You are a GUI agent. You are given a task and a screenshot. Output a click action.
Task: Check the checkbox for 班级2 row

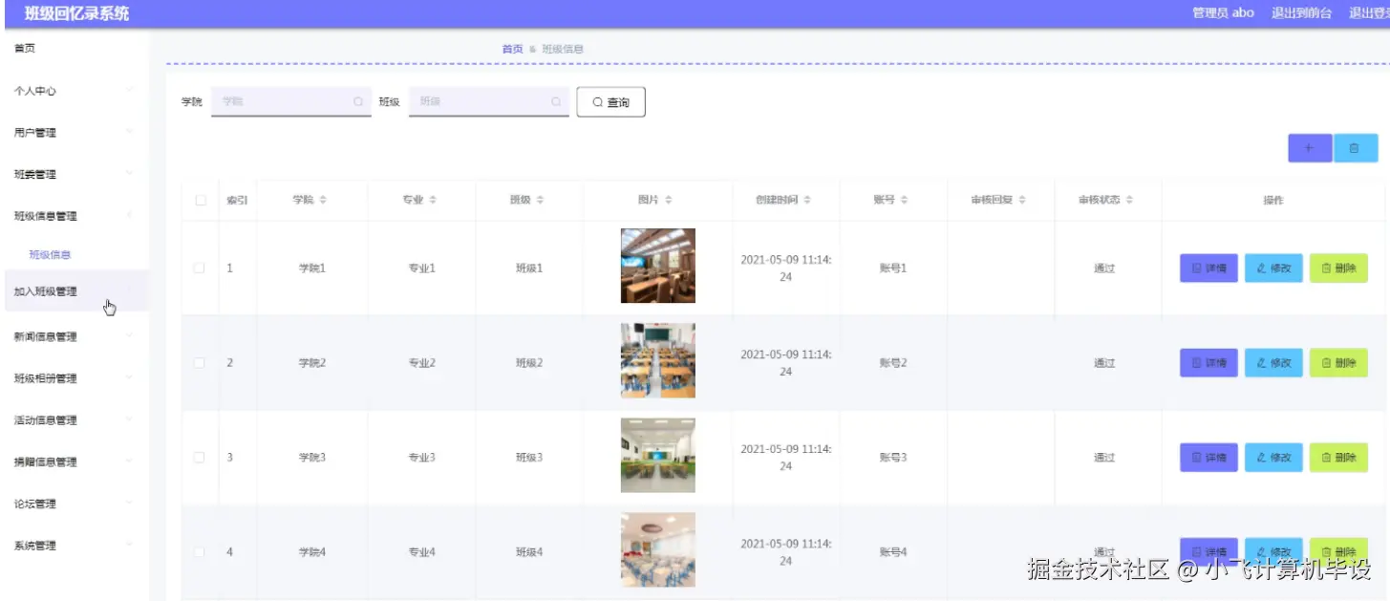[x=200, y=362]
